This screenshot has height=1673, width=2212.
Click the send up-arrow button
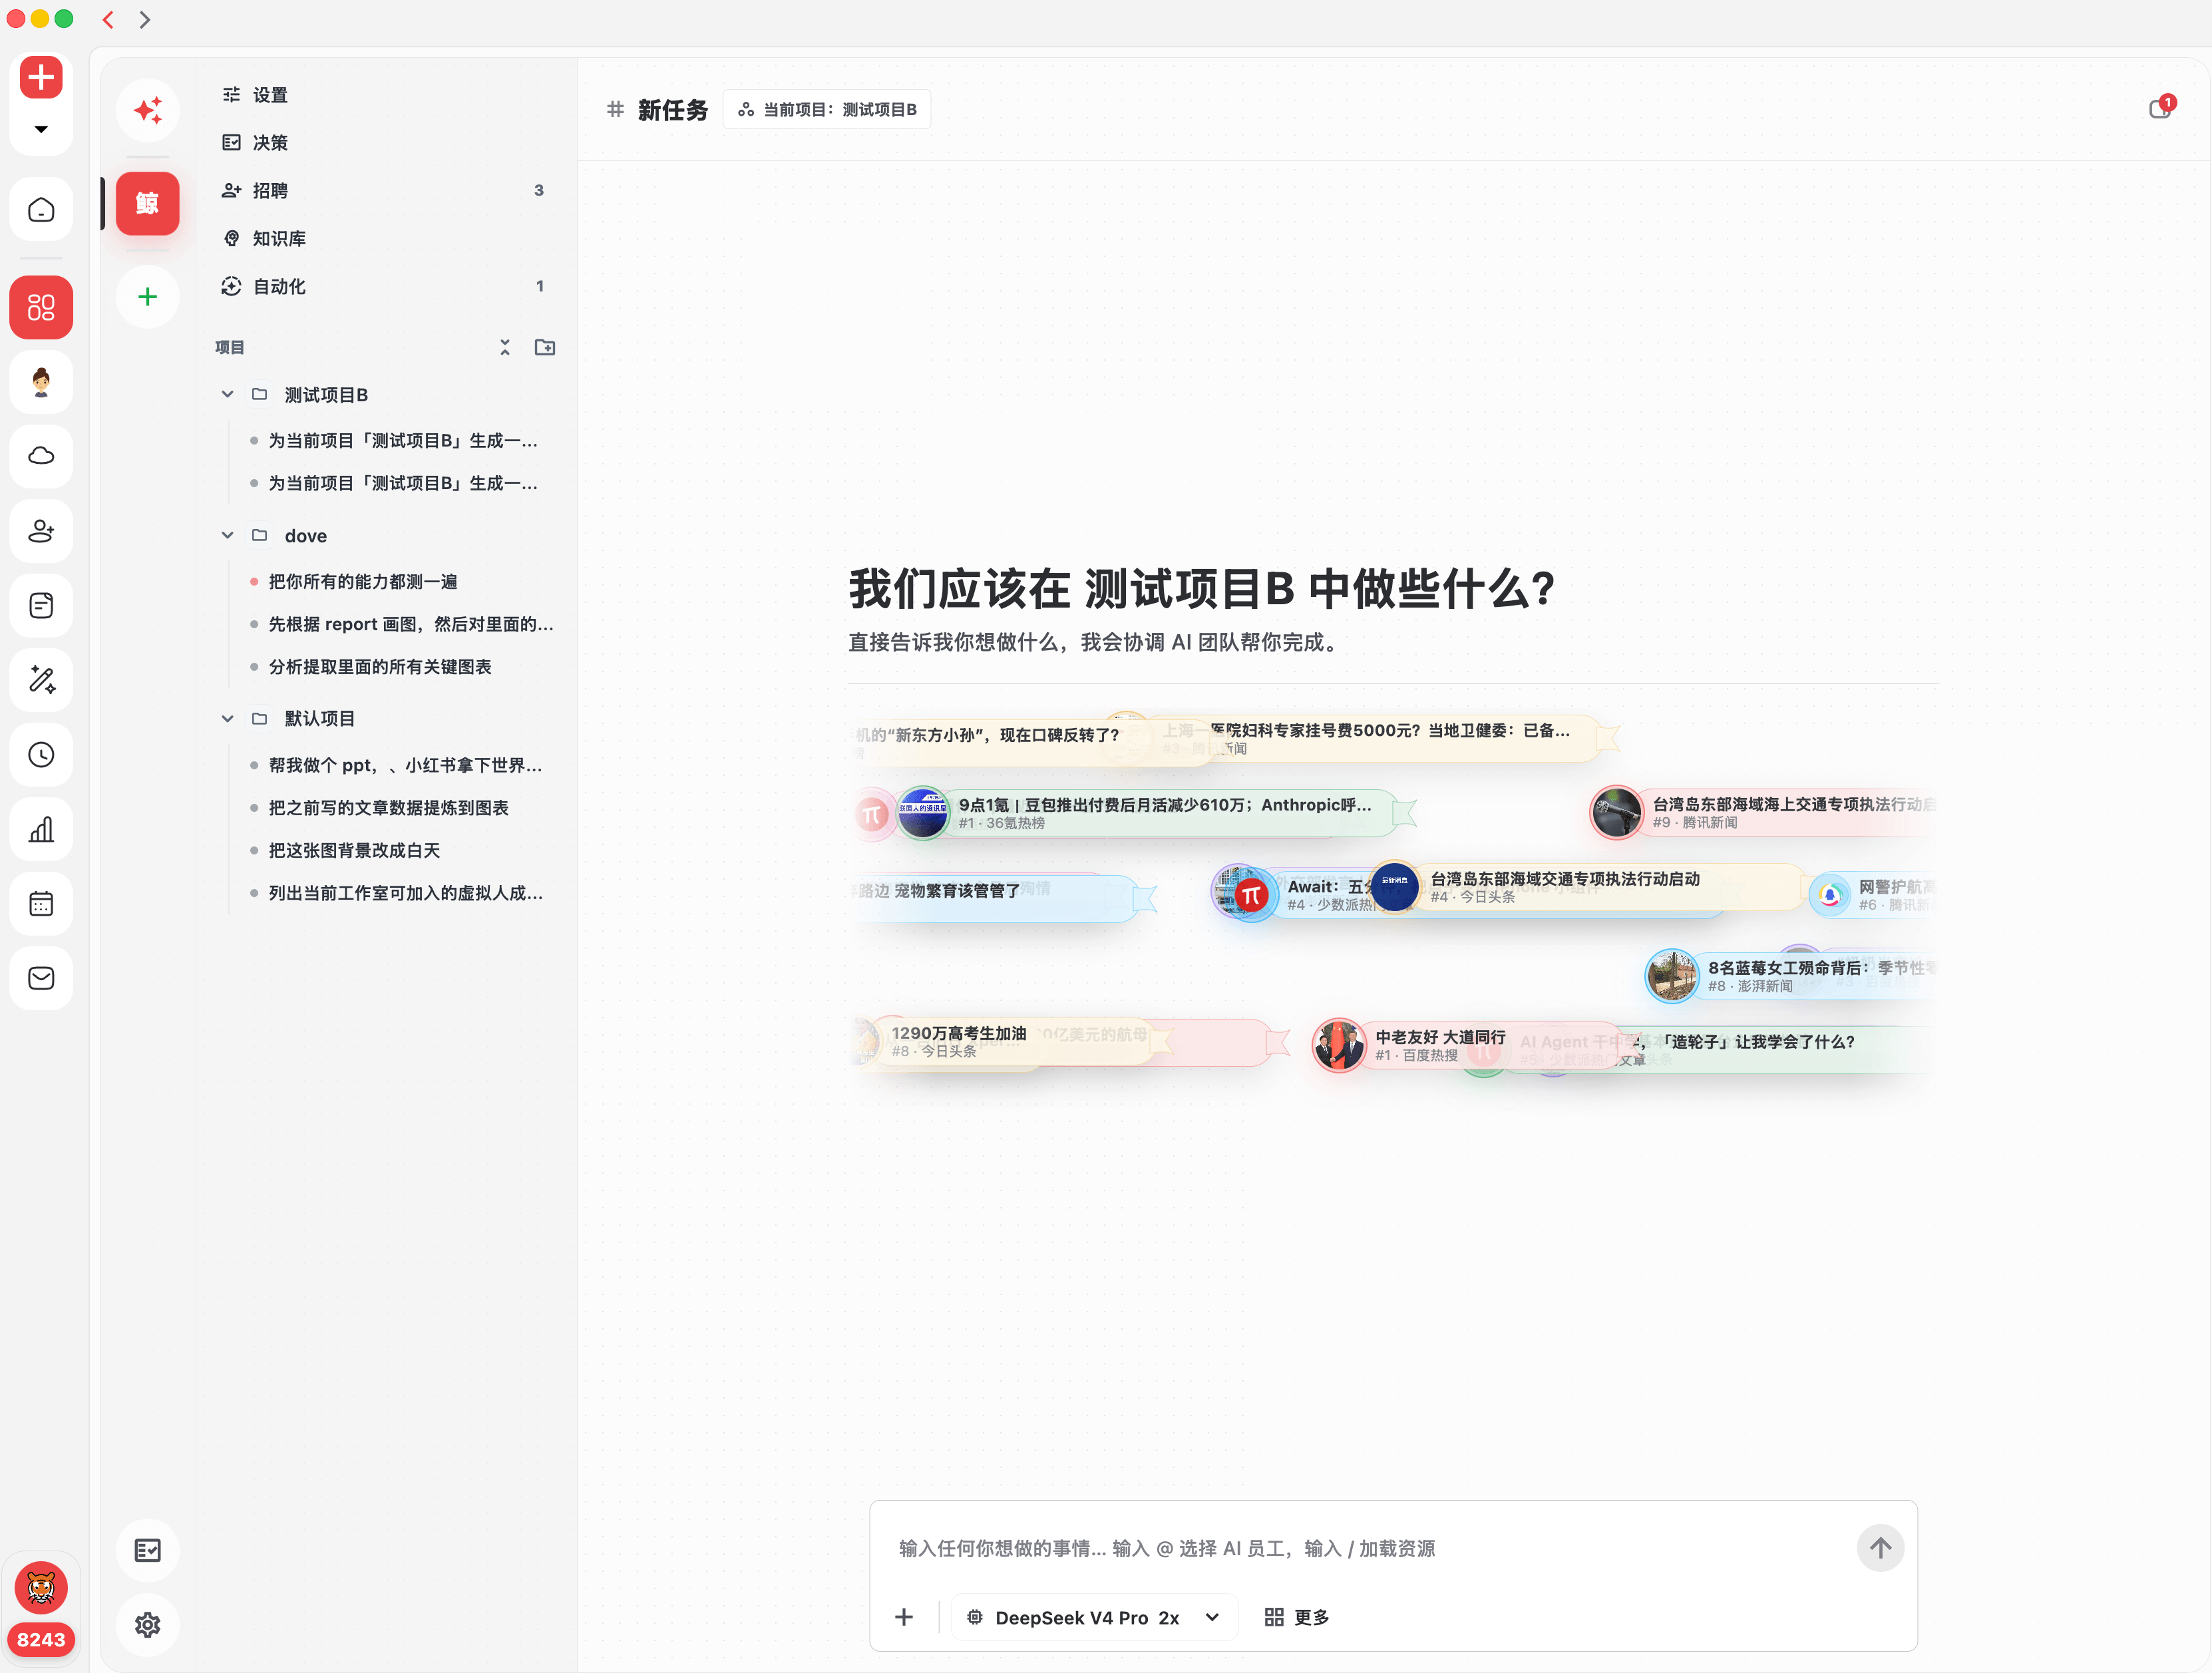[x=1880, y=1548]
